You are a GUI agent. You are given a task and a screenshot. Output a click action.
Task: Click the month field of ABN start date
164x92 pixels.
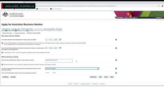51,40
